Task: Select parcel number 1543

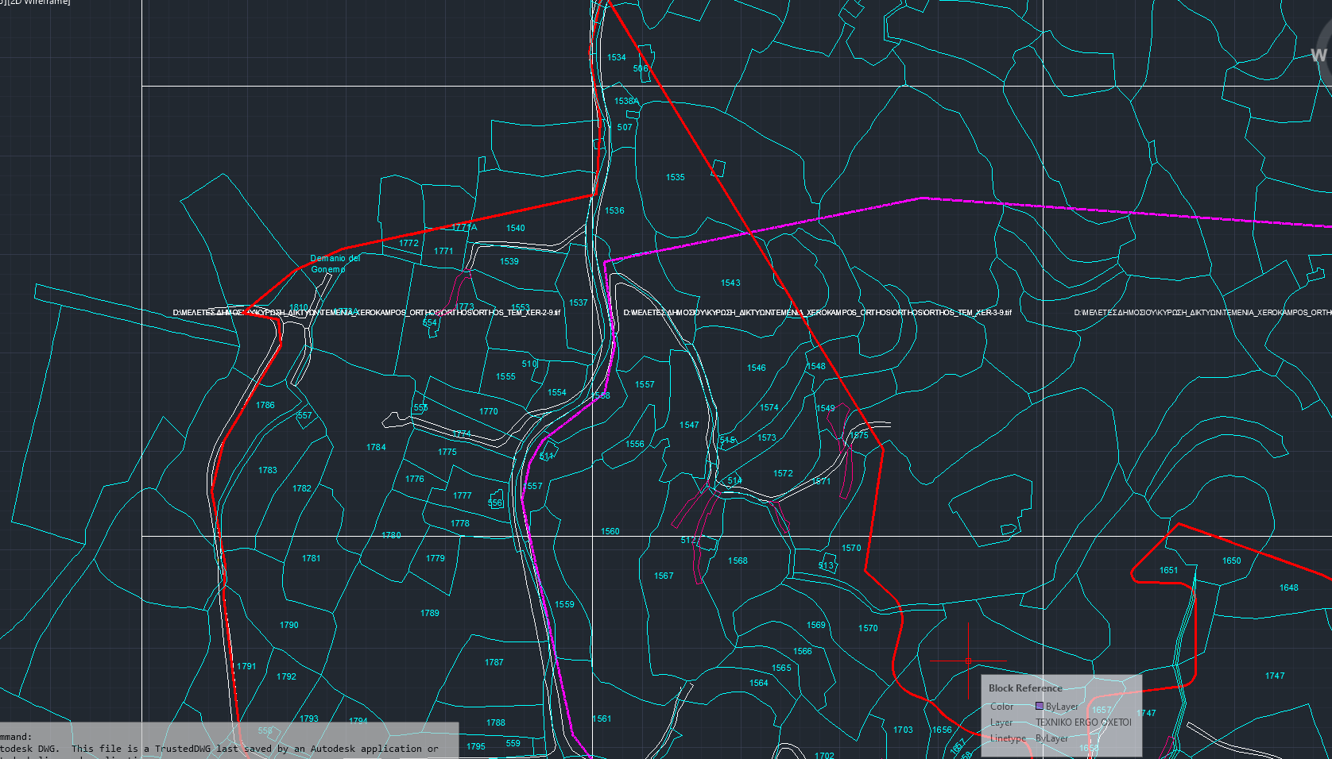Action: (730, 283)
